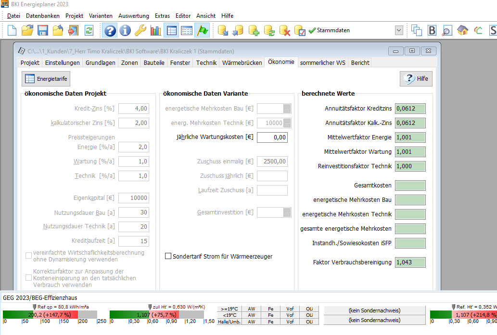Open ellipsis next to Gesamtinvestition field
The width and height of the screenshot is (497, 335).
point(287,212)
